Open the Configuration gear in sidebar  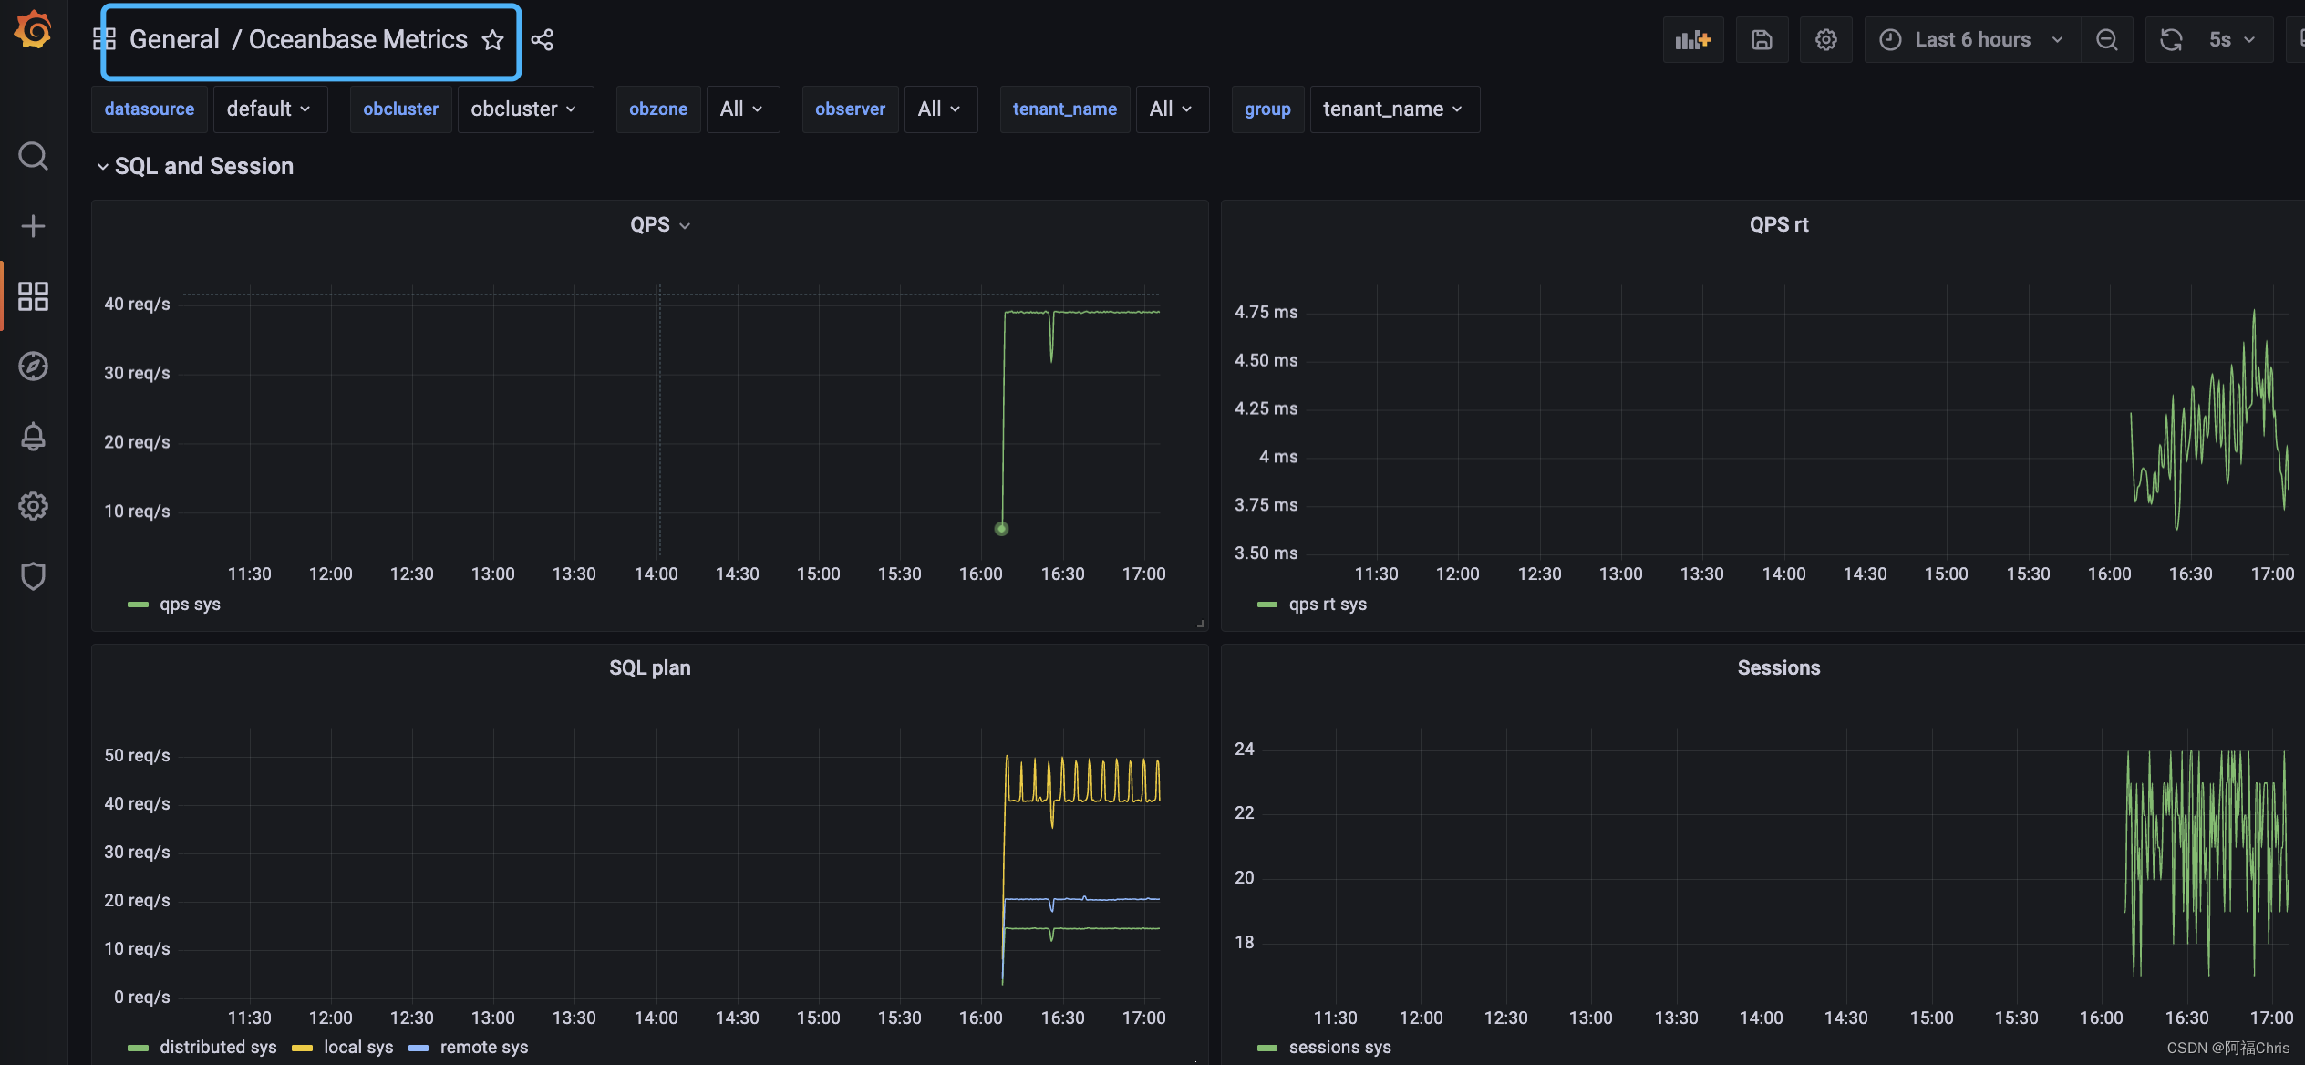(33, 506)
